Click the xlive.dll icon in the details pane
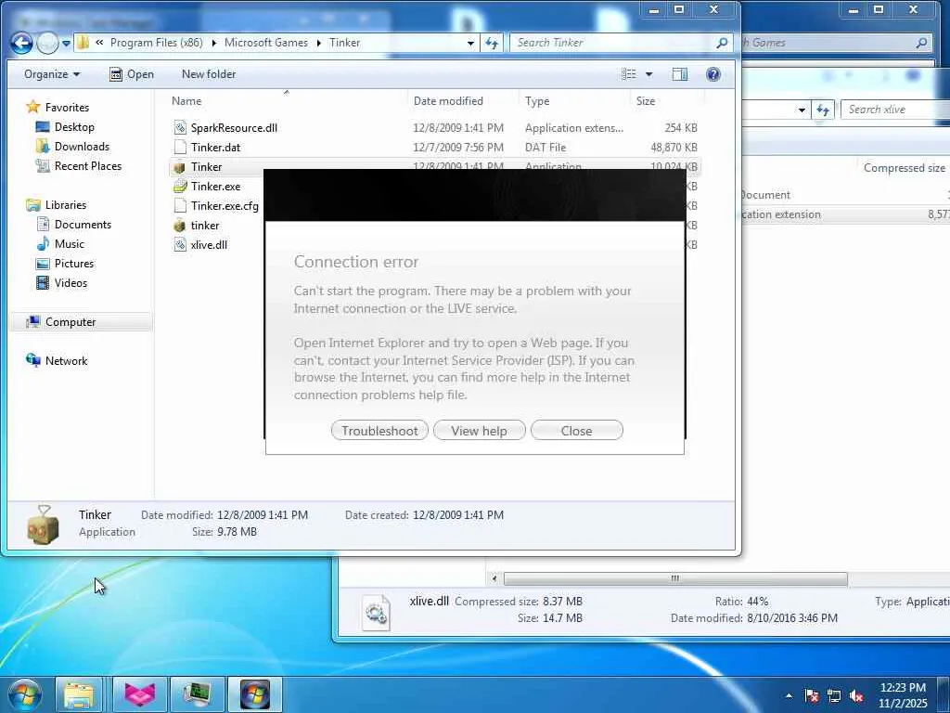950x713 pixels. pyautogui.click(x=377, y=613)
